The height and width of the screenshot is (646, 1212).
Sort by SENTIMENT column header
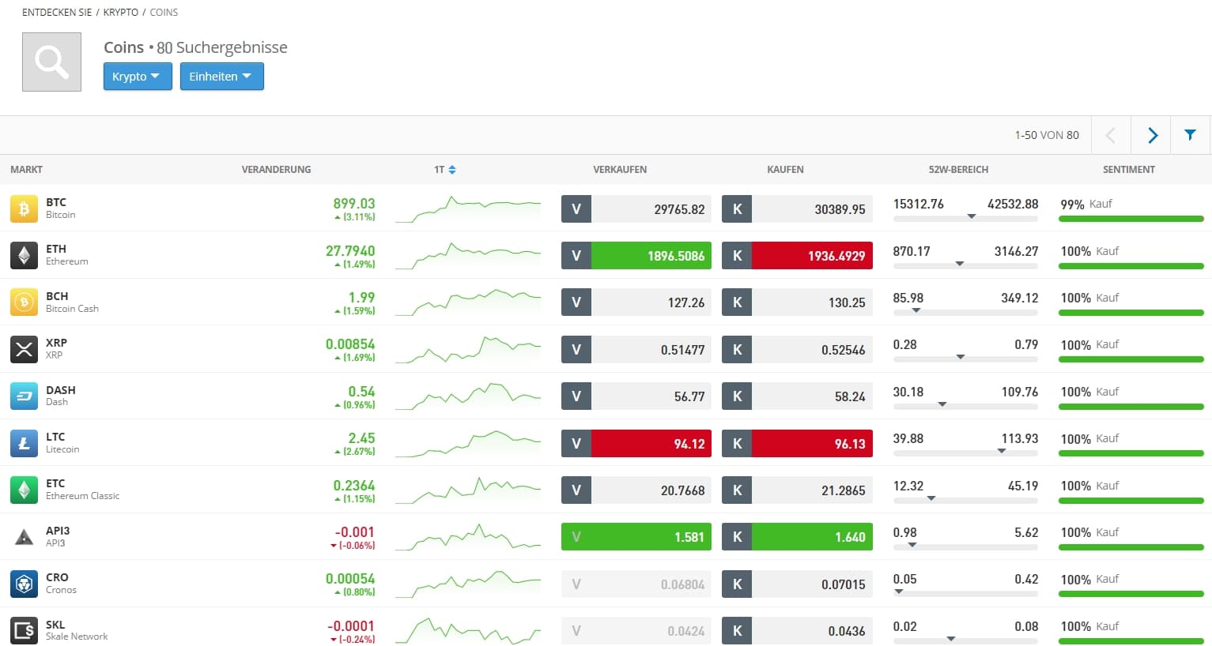pyautogui.click(x=1129, y=170)
